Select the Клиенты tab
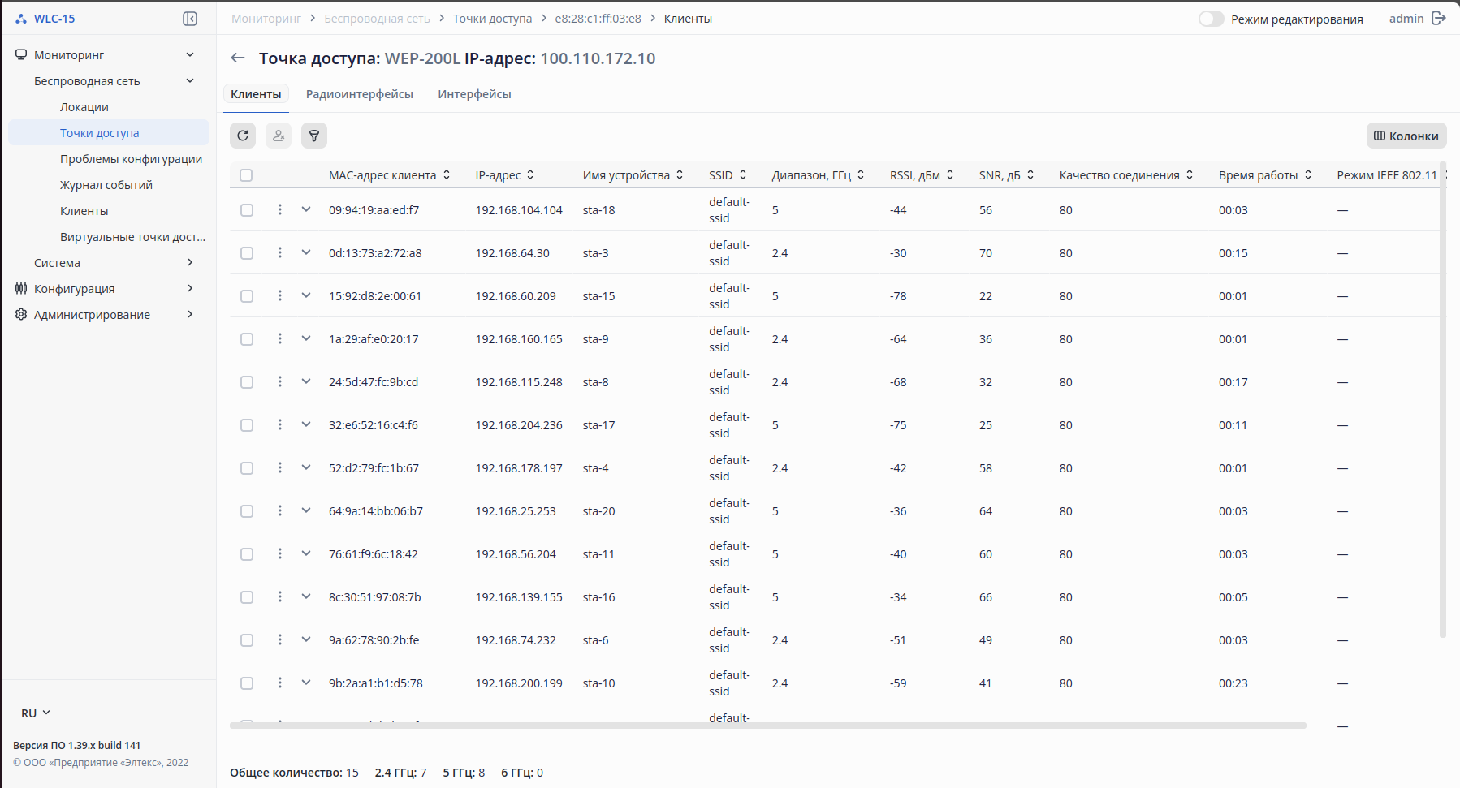 pyautogui.click(x=256, y=94)
